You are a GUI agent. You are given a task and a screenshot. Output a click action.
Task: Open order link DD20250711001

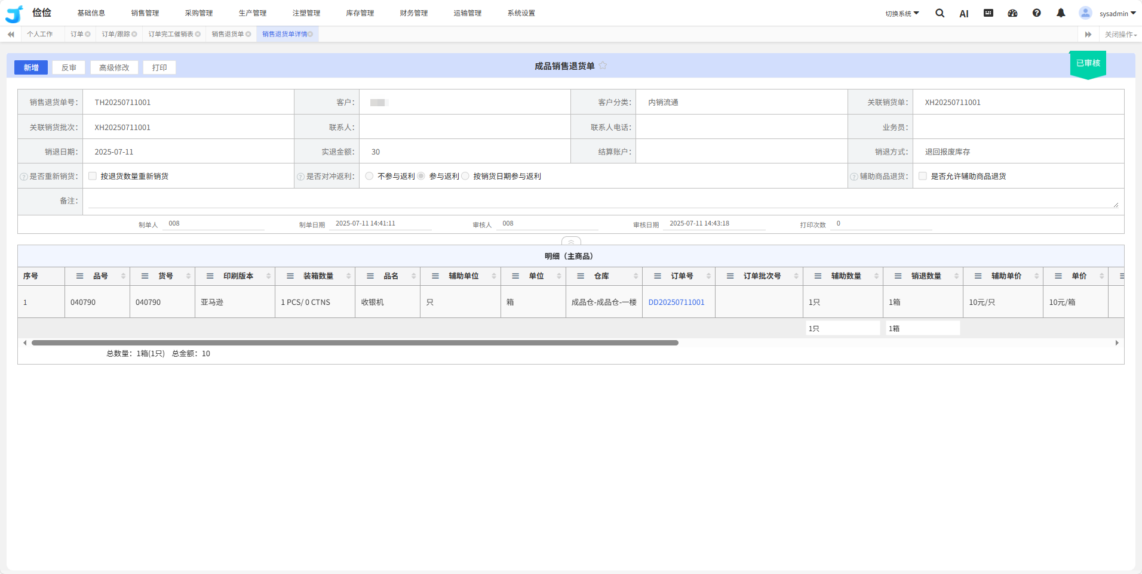click(x=676, y=303)
